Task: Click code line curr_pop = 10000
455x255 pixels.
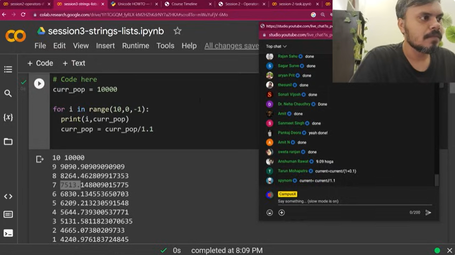Action: pyautogui.click(x=85, y=90)
